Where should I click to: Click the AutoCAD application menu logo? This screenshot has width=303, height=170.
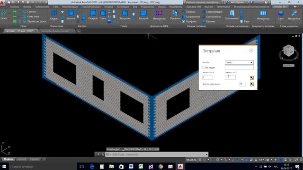2,2
